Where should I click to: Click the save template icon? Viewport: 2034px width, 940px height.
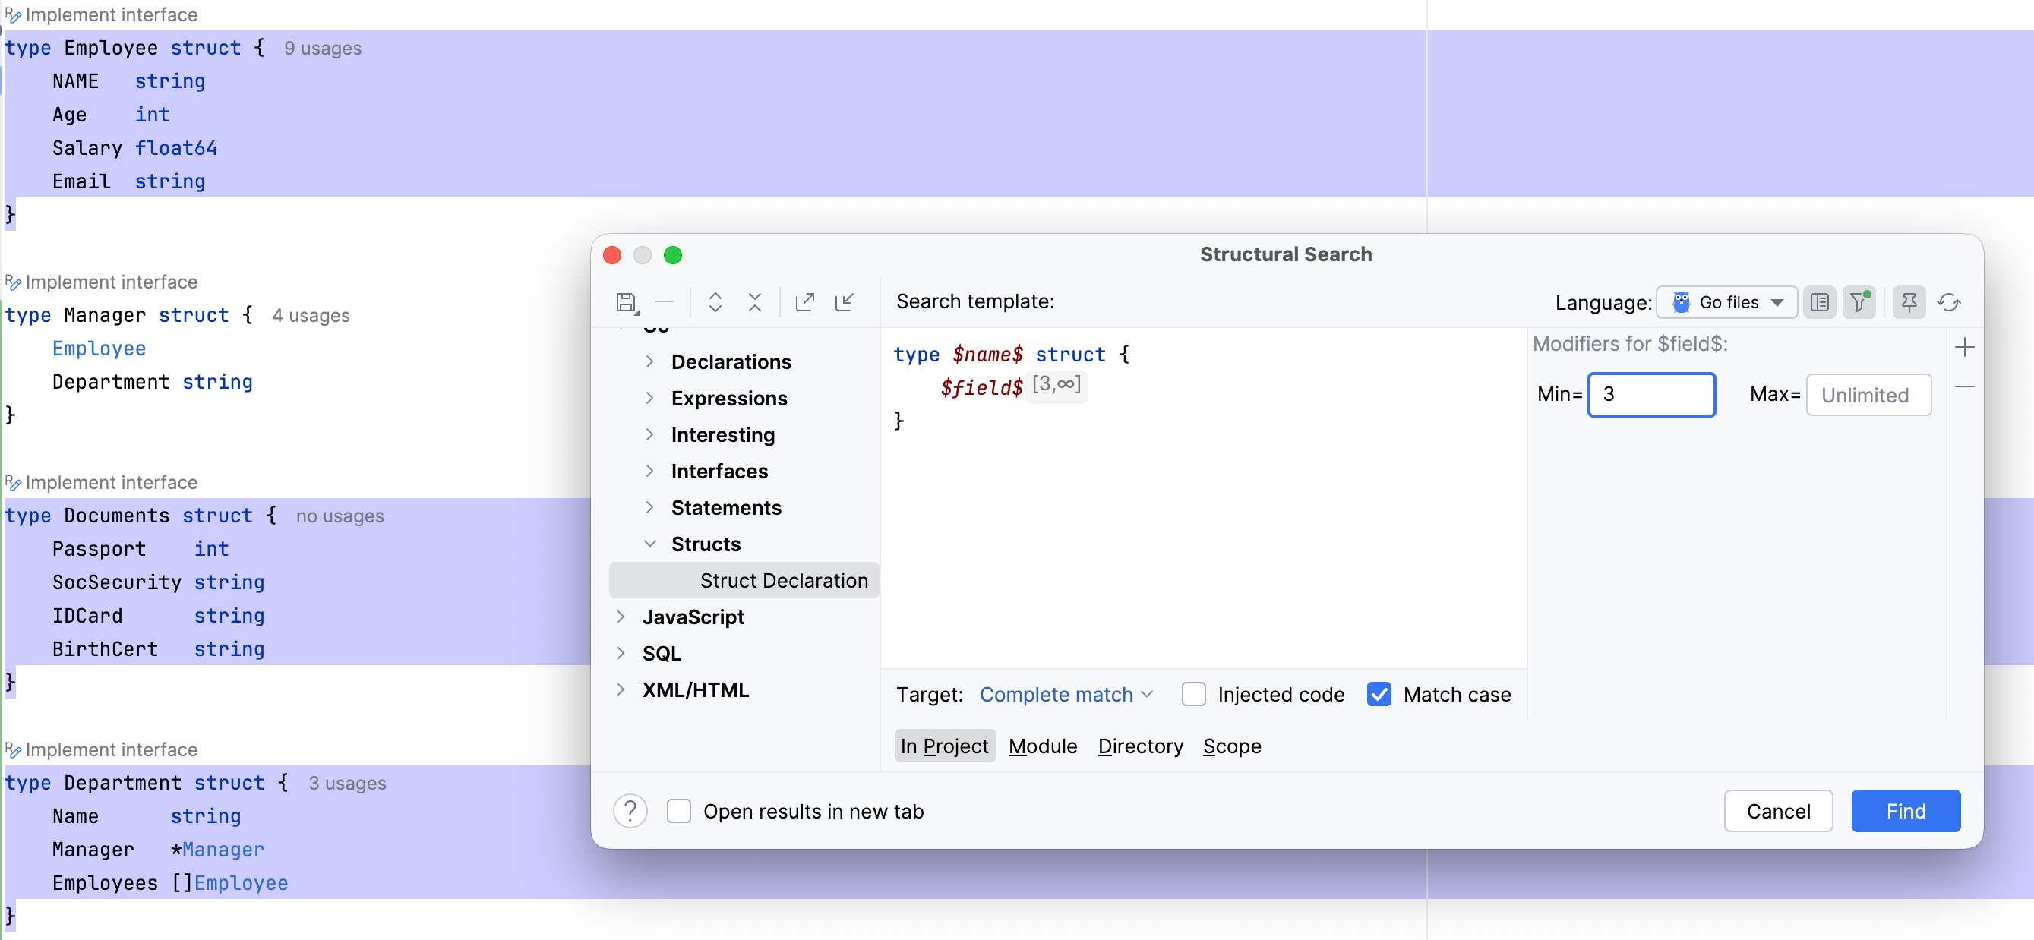pos(625,302)
